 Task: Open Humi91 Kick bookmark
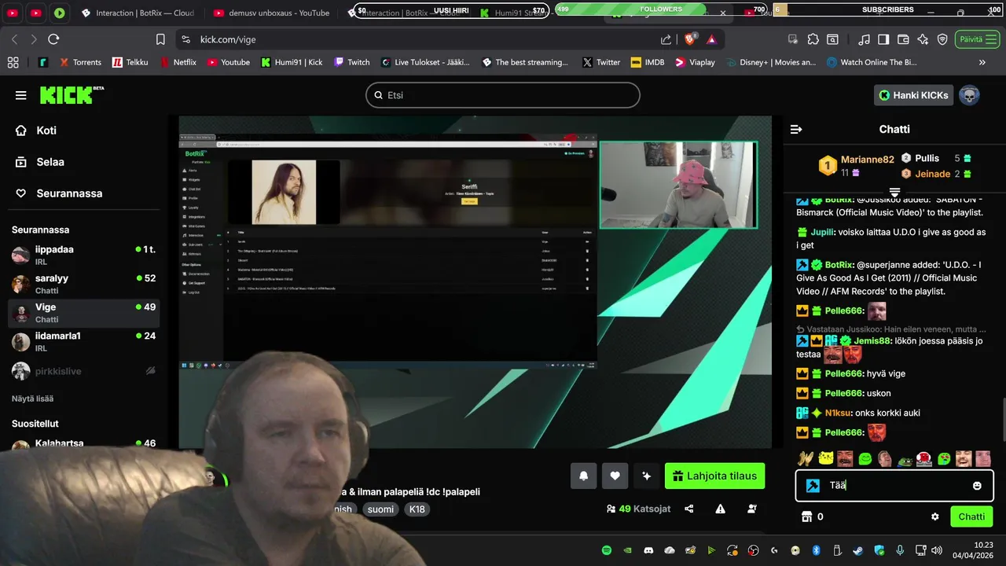[x=292, y=62]
